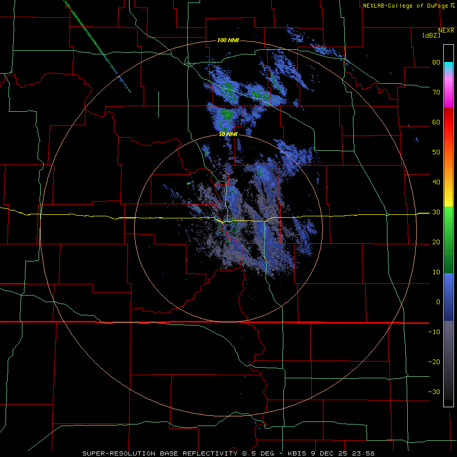Click the 80 dBZ scale value
Image resolution: width=457 pixels, height=457 pixels.
[436, 62]
